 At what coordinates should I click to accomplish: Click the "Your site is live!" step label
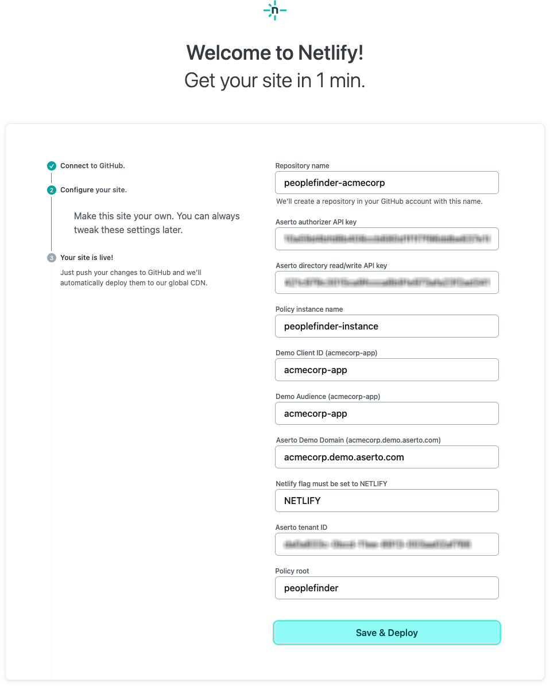(87, 258)
